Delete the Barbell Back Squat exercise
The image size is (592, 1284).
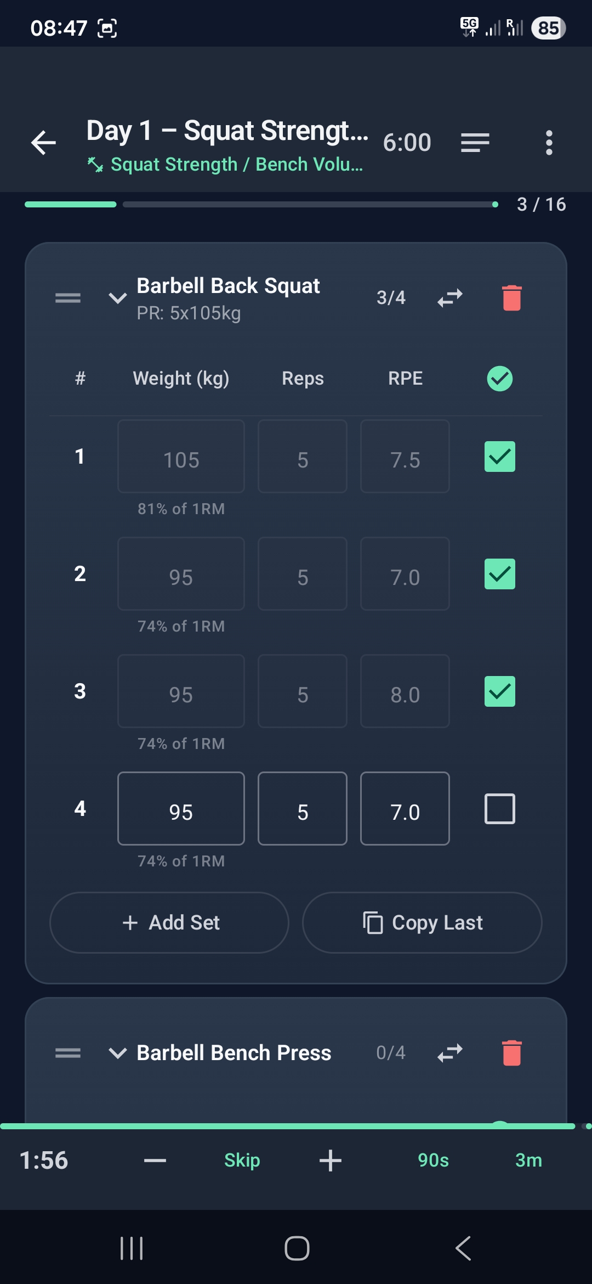[511, 297]
